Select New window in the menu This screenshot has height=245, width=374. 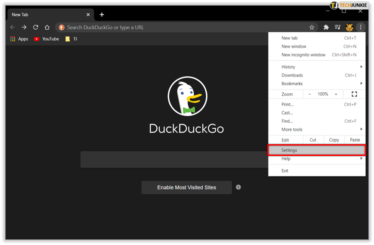coord(317,47)
